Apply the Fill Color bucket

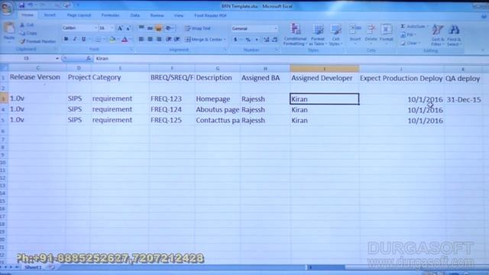point(112,39)
